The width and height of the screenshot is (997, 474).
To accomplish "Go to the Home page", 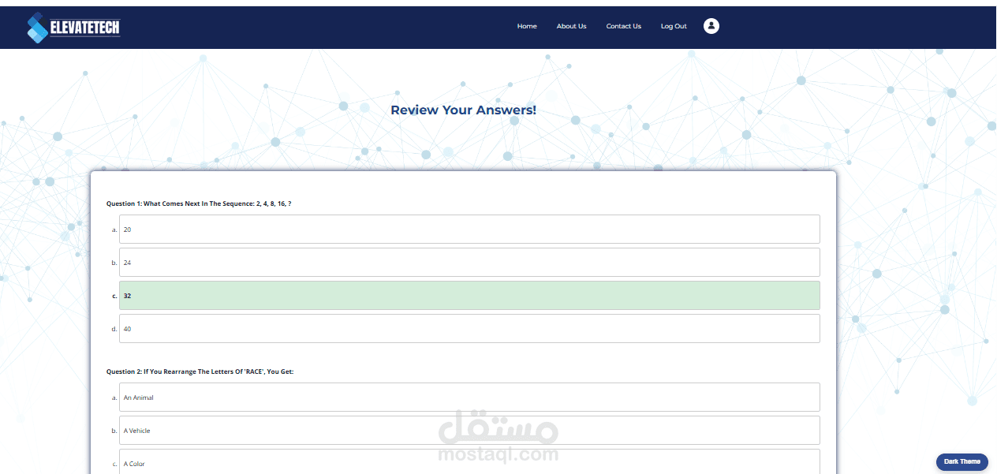I will click(x=527, y=26).
